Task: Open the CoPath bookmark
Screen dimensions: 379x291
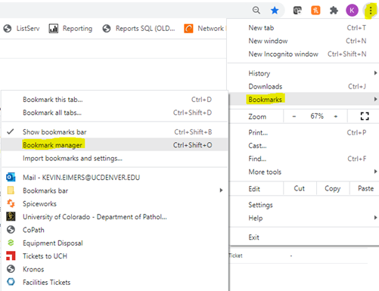Action: [115, 230]
